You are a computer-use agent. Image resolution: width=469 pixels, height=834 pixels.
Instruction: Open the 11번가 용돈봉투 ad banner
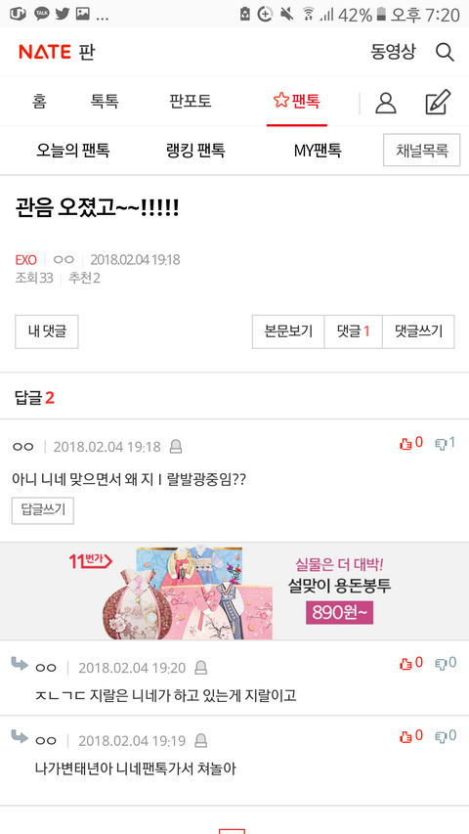(x=234, y=592)
